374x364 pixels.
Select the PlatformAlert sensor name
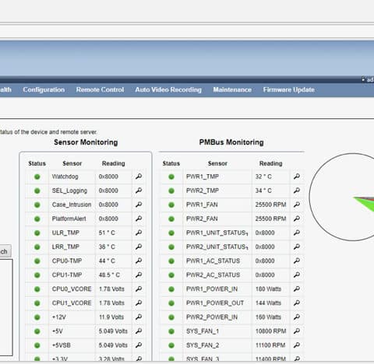tap(69, 219)
